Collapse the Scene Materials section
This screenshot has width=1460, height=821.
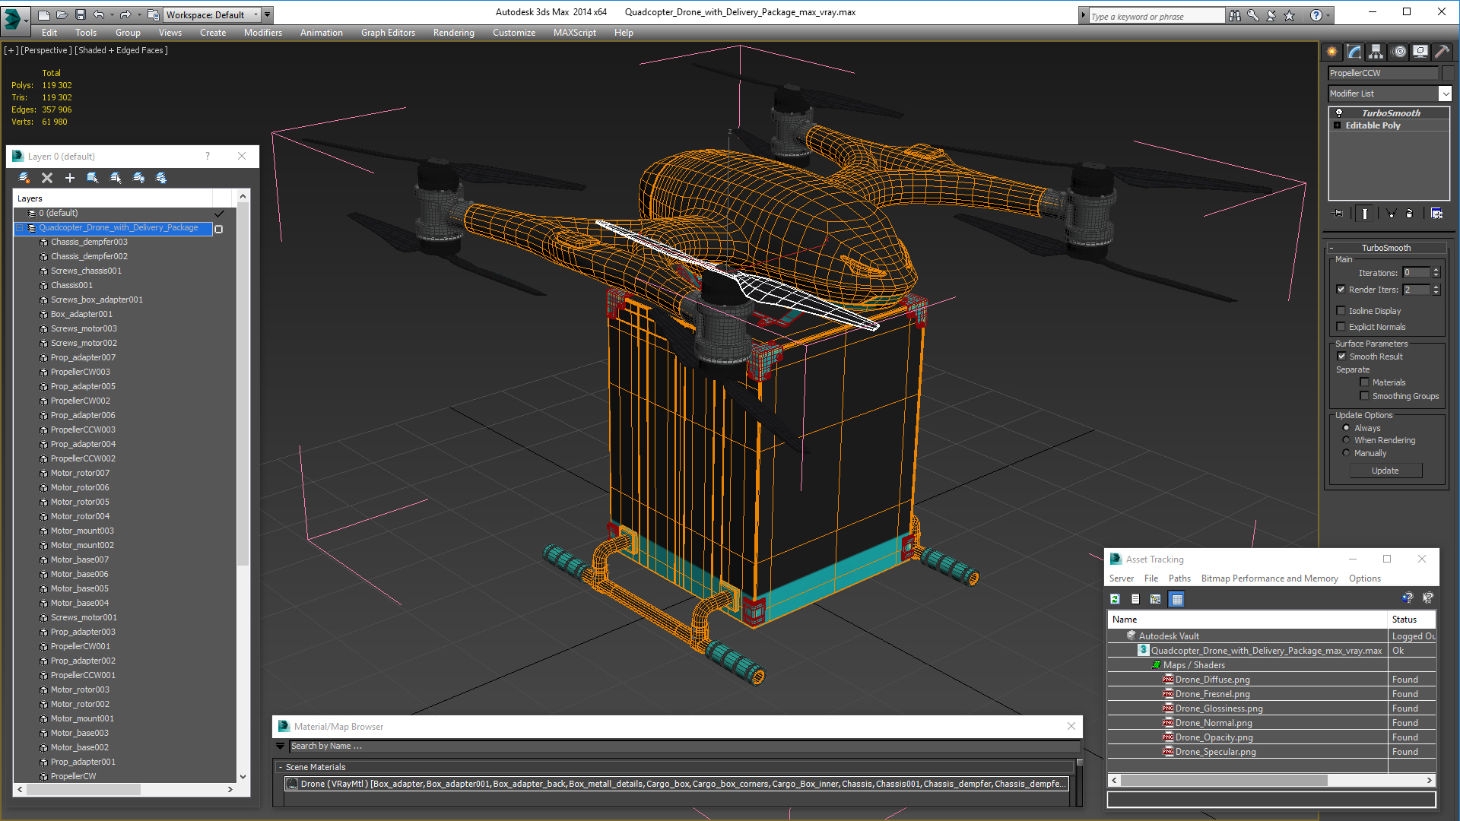tap(281, 767)
